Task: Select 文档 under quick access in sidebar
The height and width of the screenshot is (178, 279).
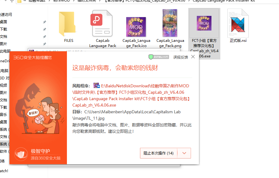Action: pos(4,36)
